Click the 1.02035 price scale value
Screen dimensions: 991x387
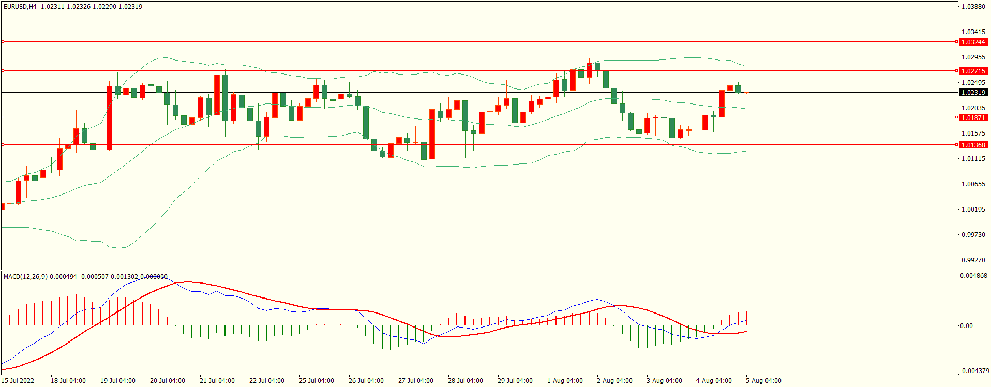click(973, 108)
